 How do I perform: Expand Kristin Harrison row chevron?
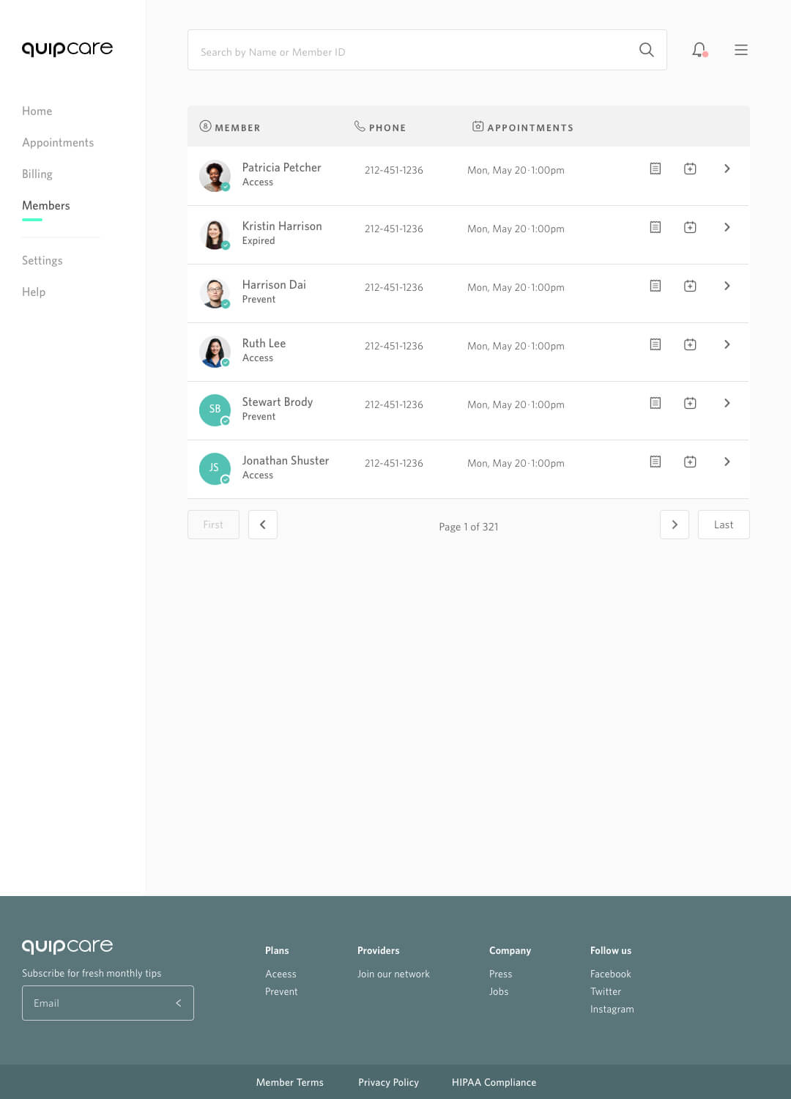tap(727, 227)
